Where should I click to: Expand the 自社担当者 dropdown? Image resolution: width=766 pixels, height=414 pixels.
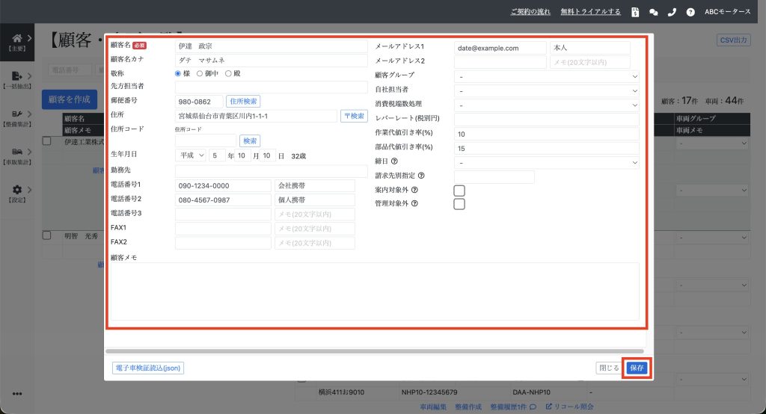[546, 90]
